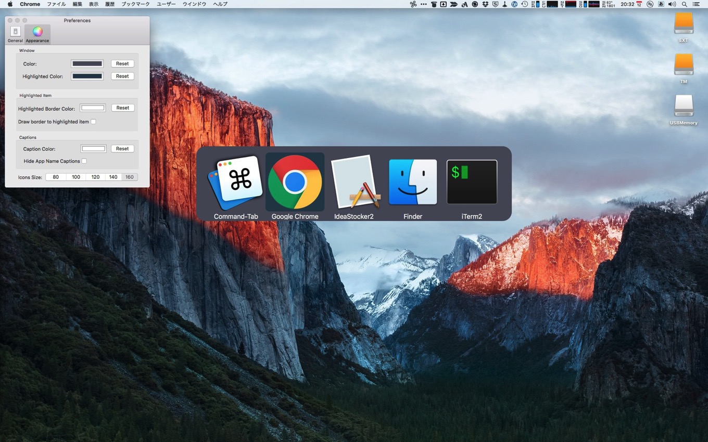Click the Dropbox menu bar icon

(485, 4)
